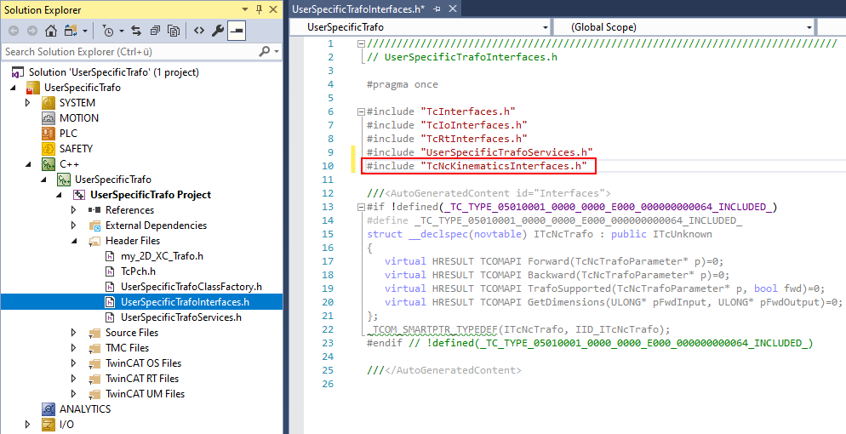
Task: Pin the UserSpecificTrafoInterfaces.h tab
Action: coord(437,9)
